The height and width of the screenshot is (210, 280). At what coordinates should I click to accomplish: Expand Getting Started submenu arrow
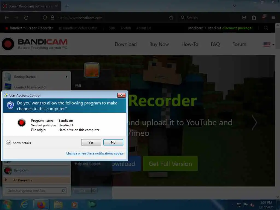point(67,77)
